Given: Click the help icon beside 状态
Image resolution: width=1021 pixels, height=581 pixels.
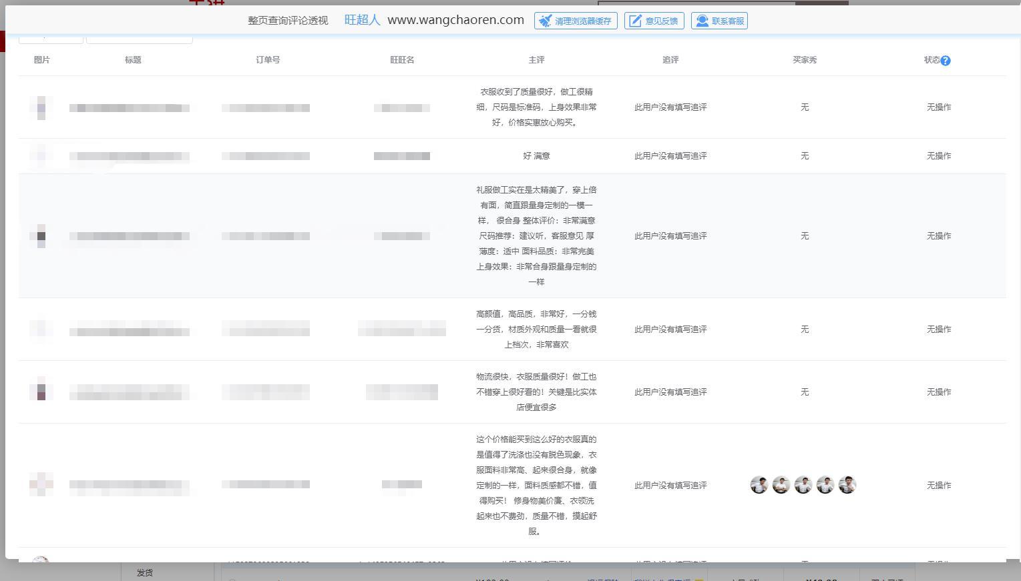Looking at the screenshot, I should pos(946,61).
